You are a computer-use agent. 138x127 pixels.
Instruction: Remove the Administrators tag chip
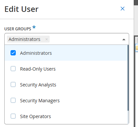(x=47, y=39)
